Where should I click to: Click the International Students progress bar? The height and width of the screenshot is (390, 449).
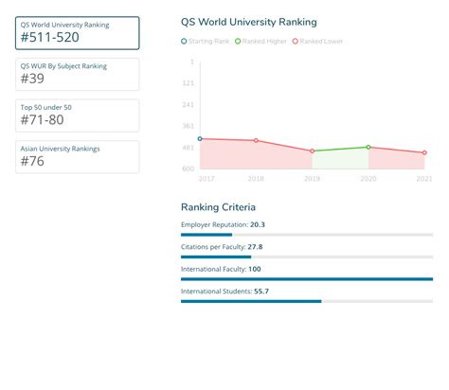pos(307,301)
